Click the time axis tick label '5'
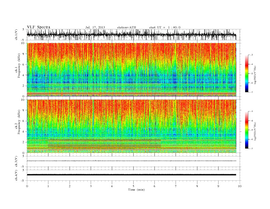270x209 pixels. pos(133,186)
